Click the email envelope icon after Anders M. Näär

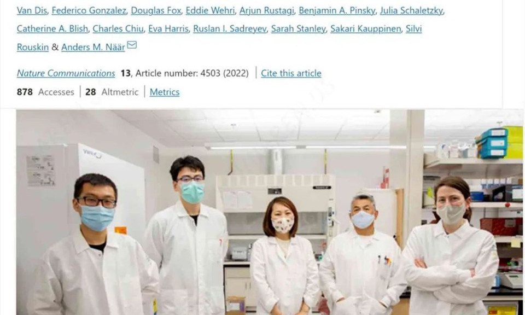[132, 45]
